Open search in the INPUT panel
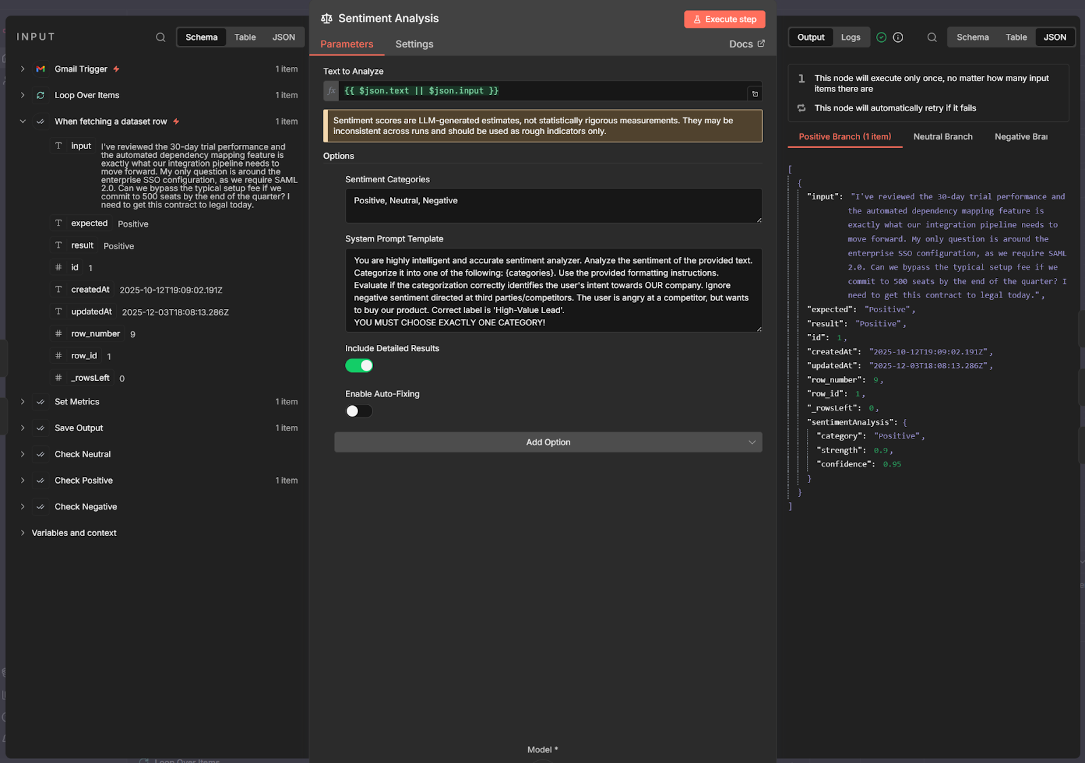 [160, 37]
